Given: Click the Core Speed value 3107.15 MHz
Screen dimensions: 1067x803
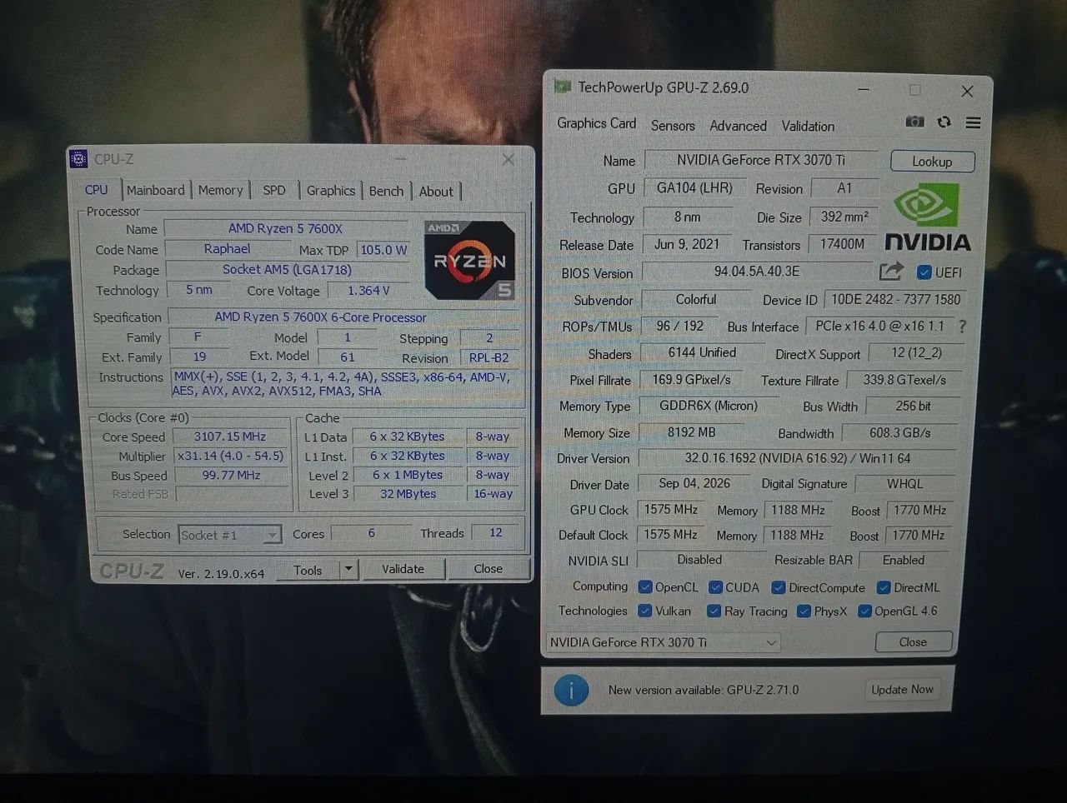Looking at the screenshot, I should coord(229,436).
